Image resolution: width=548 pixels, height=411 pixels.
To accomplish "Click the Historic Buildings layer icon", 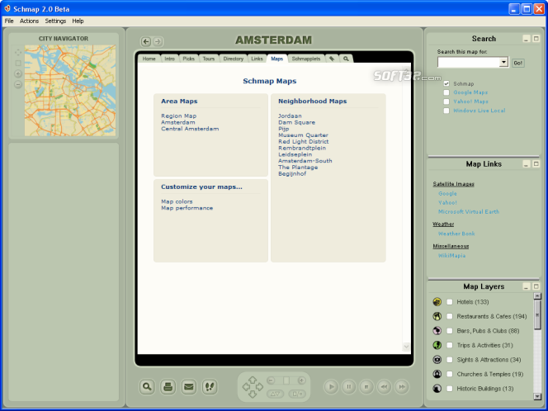I will [x=437, y=388].
